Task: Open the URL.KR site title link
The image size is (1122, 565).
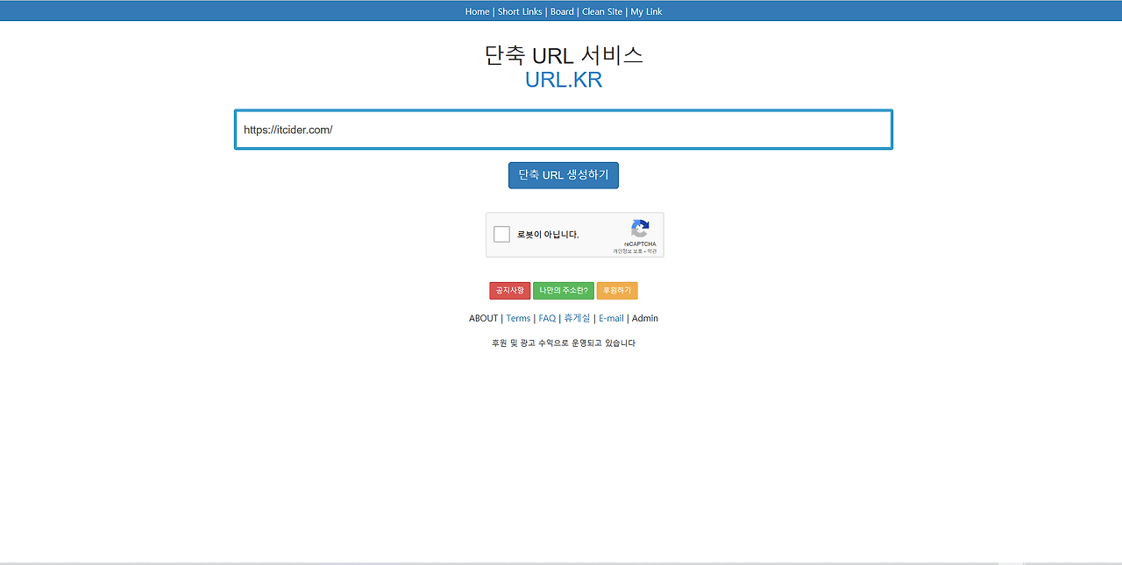Action: coord(563,79)
